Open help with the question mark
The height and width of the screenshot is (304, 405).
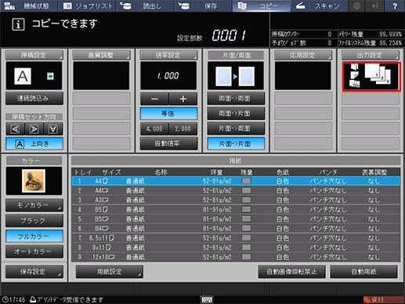[x=395, y=5]
